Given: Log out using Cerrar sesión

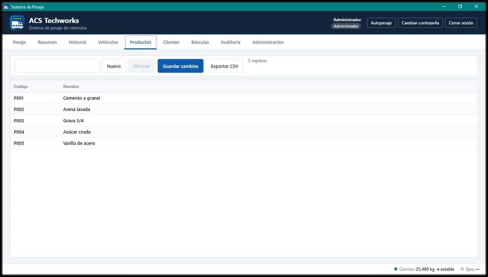Looking at the screenshot, I should tap(461, 23).
